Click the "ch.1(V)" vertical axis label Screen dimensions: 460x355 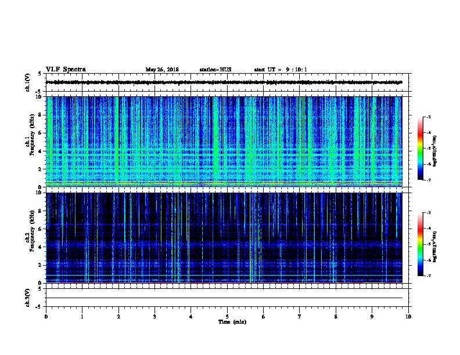pyautogui.click(x=28, y=82)
